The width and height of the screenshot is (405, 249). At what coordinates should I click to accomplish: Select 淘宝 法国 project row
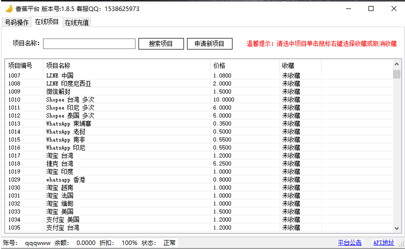click(199, 195)
